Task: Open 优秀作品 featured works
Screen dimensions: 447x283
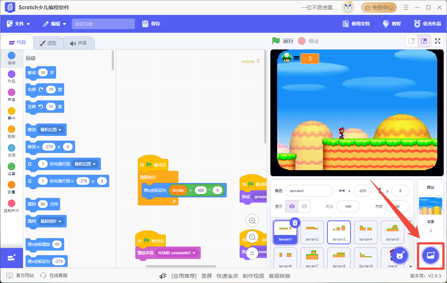Action: point(427,24)
